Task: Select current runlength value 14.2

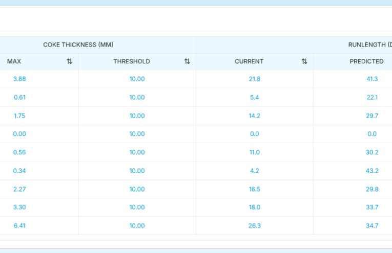Action: [255, 116]
